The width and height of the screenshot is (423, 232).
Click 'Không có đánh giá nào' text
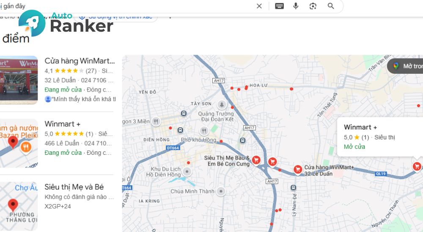(76, 197)
